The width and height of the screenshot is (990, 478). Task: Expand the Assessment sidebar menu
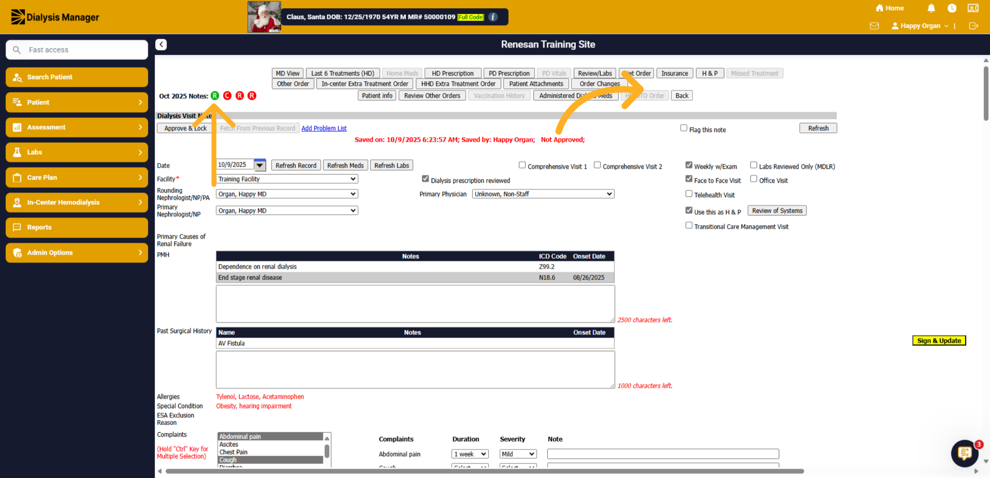point(77,127)
